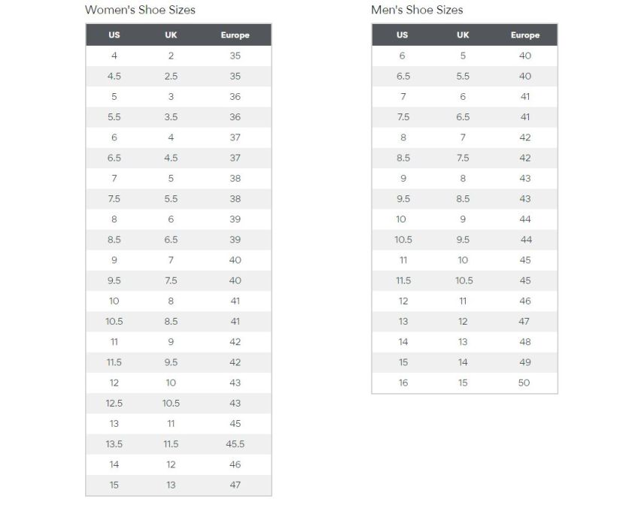Viewport: 632px width, 505px height.
Task: Select the women's Europe column header
Action: [235, 35]
